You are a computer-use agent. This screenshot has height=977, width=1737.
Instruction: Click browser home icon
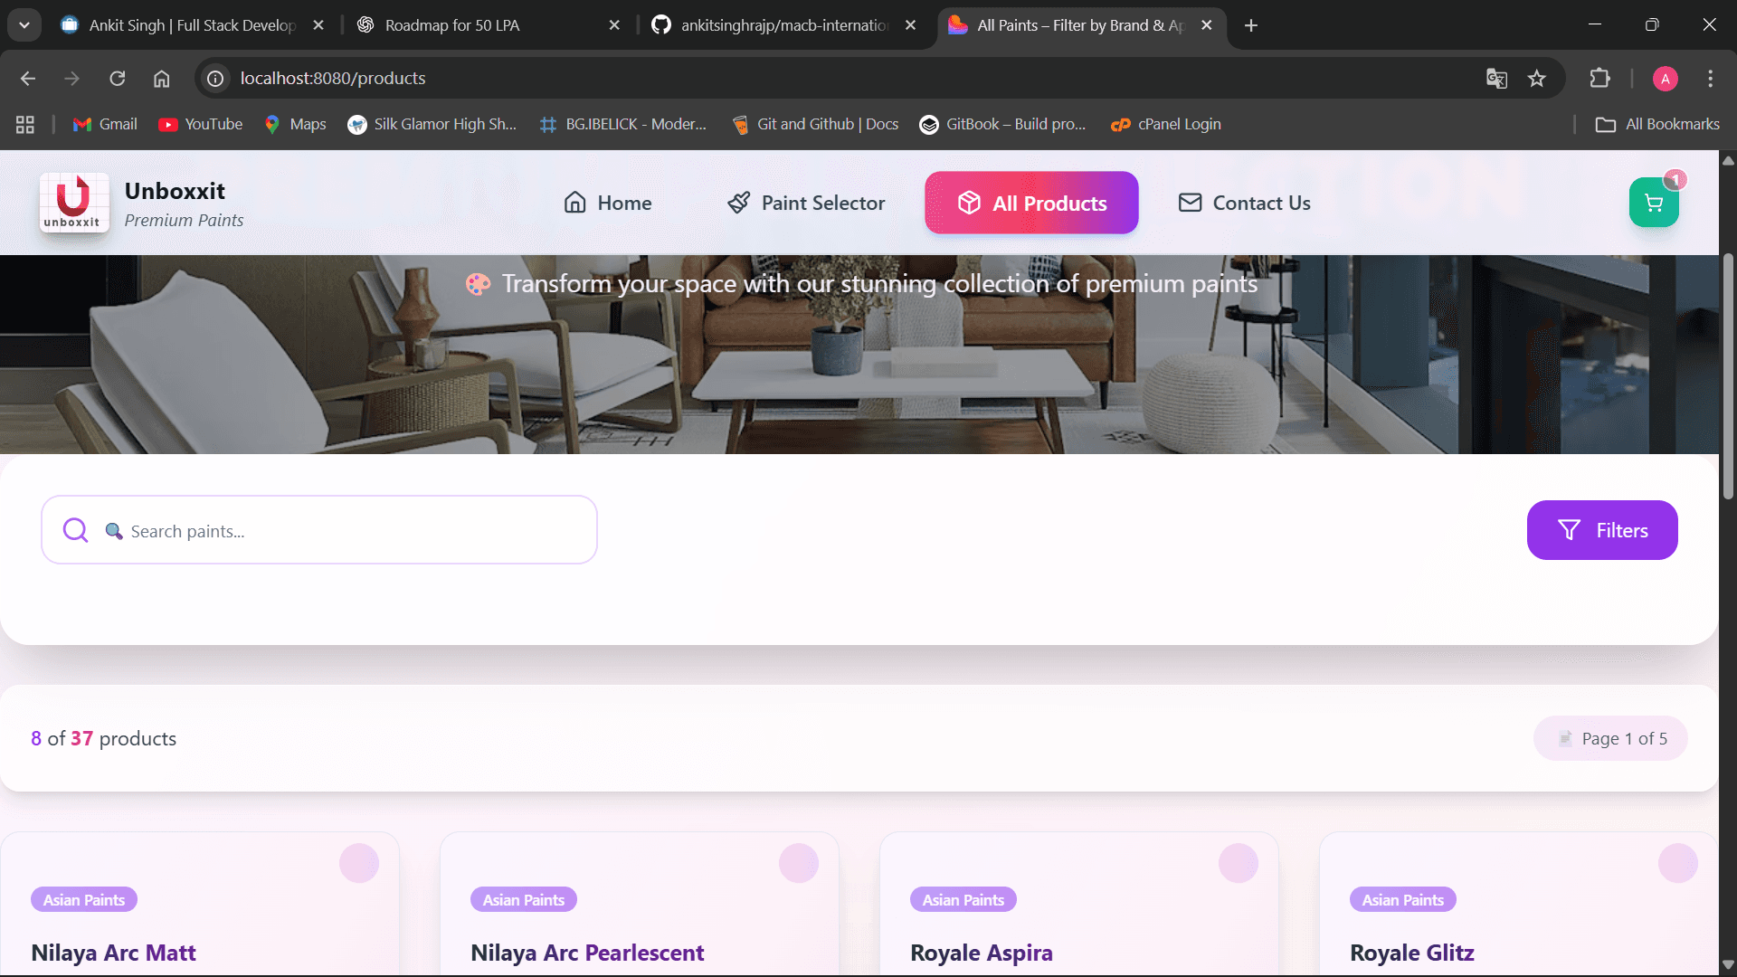pyautogui.click(x=161, y=79)
